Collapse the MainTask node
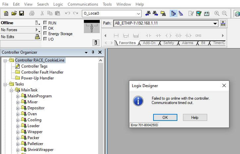 (11, 90)
